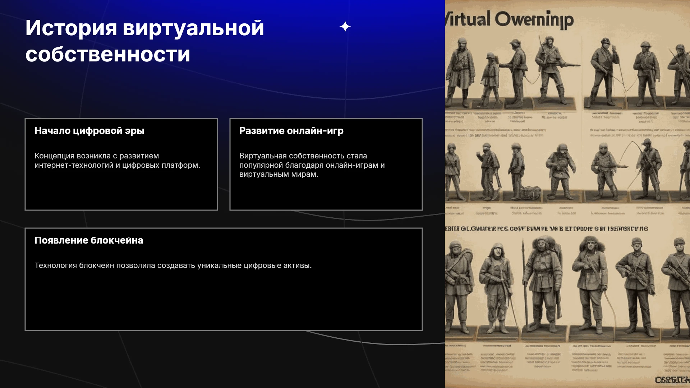This screenshot has width=690, height=388.
Task: Click the small caption text below the bottom-row figures
Action: pyautogui.click(x=567, y=358)
